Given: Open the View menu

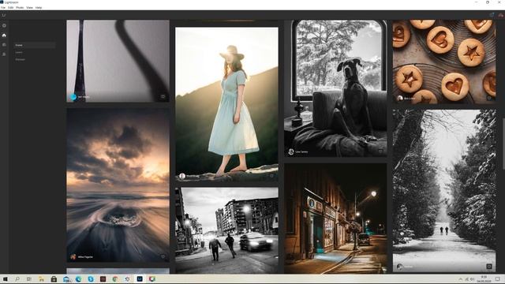Looking at the screenshot, I should coord(29,7).
